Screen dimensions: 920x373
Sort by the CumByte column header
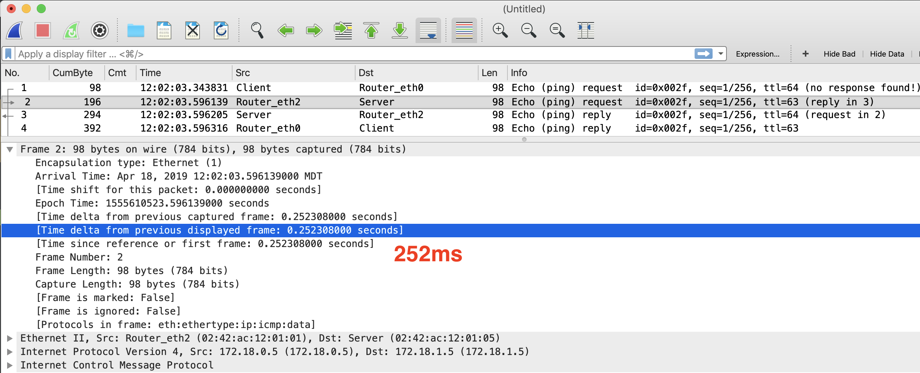pos(77,73)
